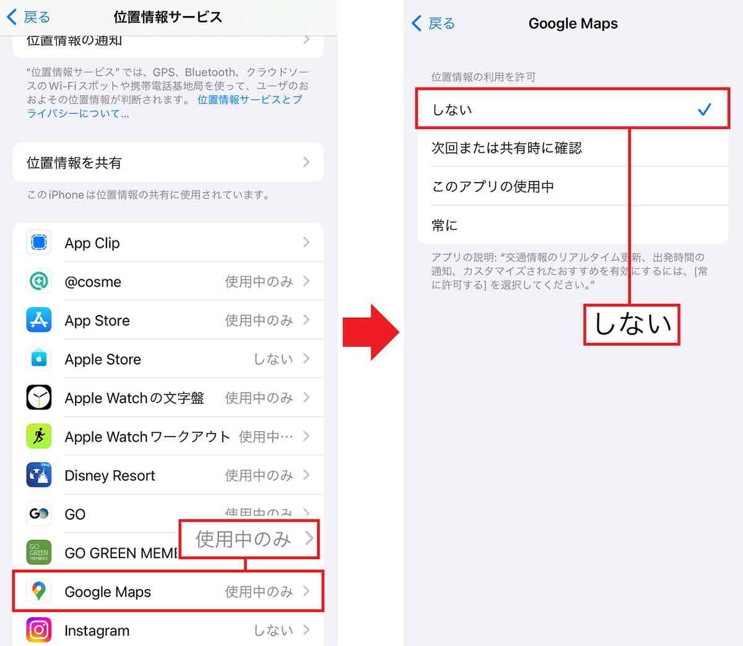The image size is (743, 646).
Task: Tap the Google Maps screen title
Action: [x=573, y=24]
